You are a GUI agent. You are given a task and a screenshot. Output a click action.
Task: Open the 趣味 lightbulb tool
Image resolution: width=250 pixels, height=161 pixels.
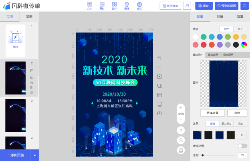click(x=127, y=6)
